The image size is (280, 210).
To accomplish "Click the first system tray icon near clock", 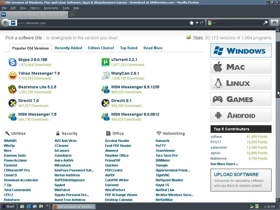I will (252, 206).
